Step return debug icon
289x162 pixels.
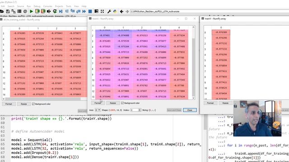78,11
